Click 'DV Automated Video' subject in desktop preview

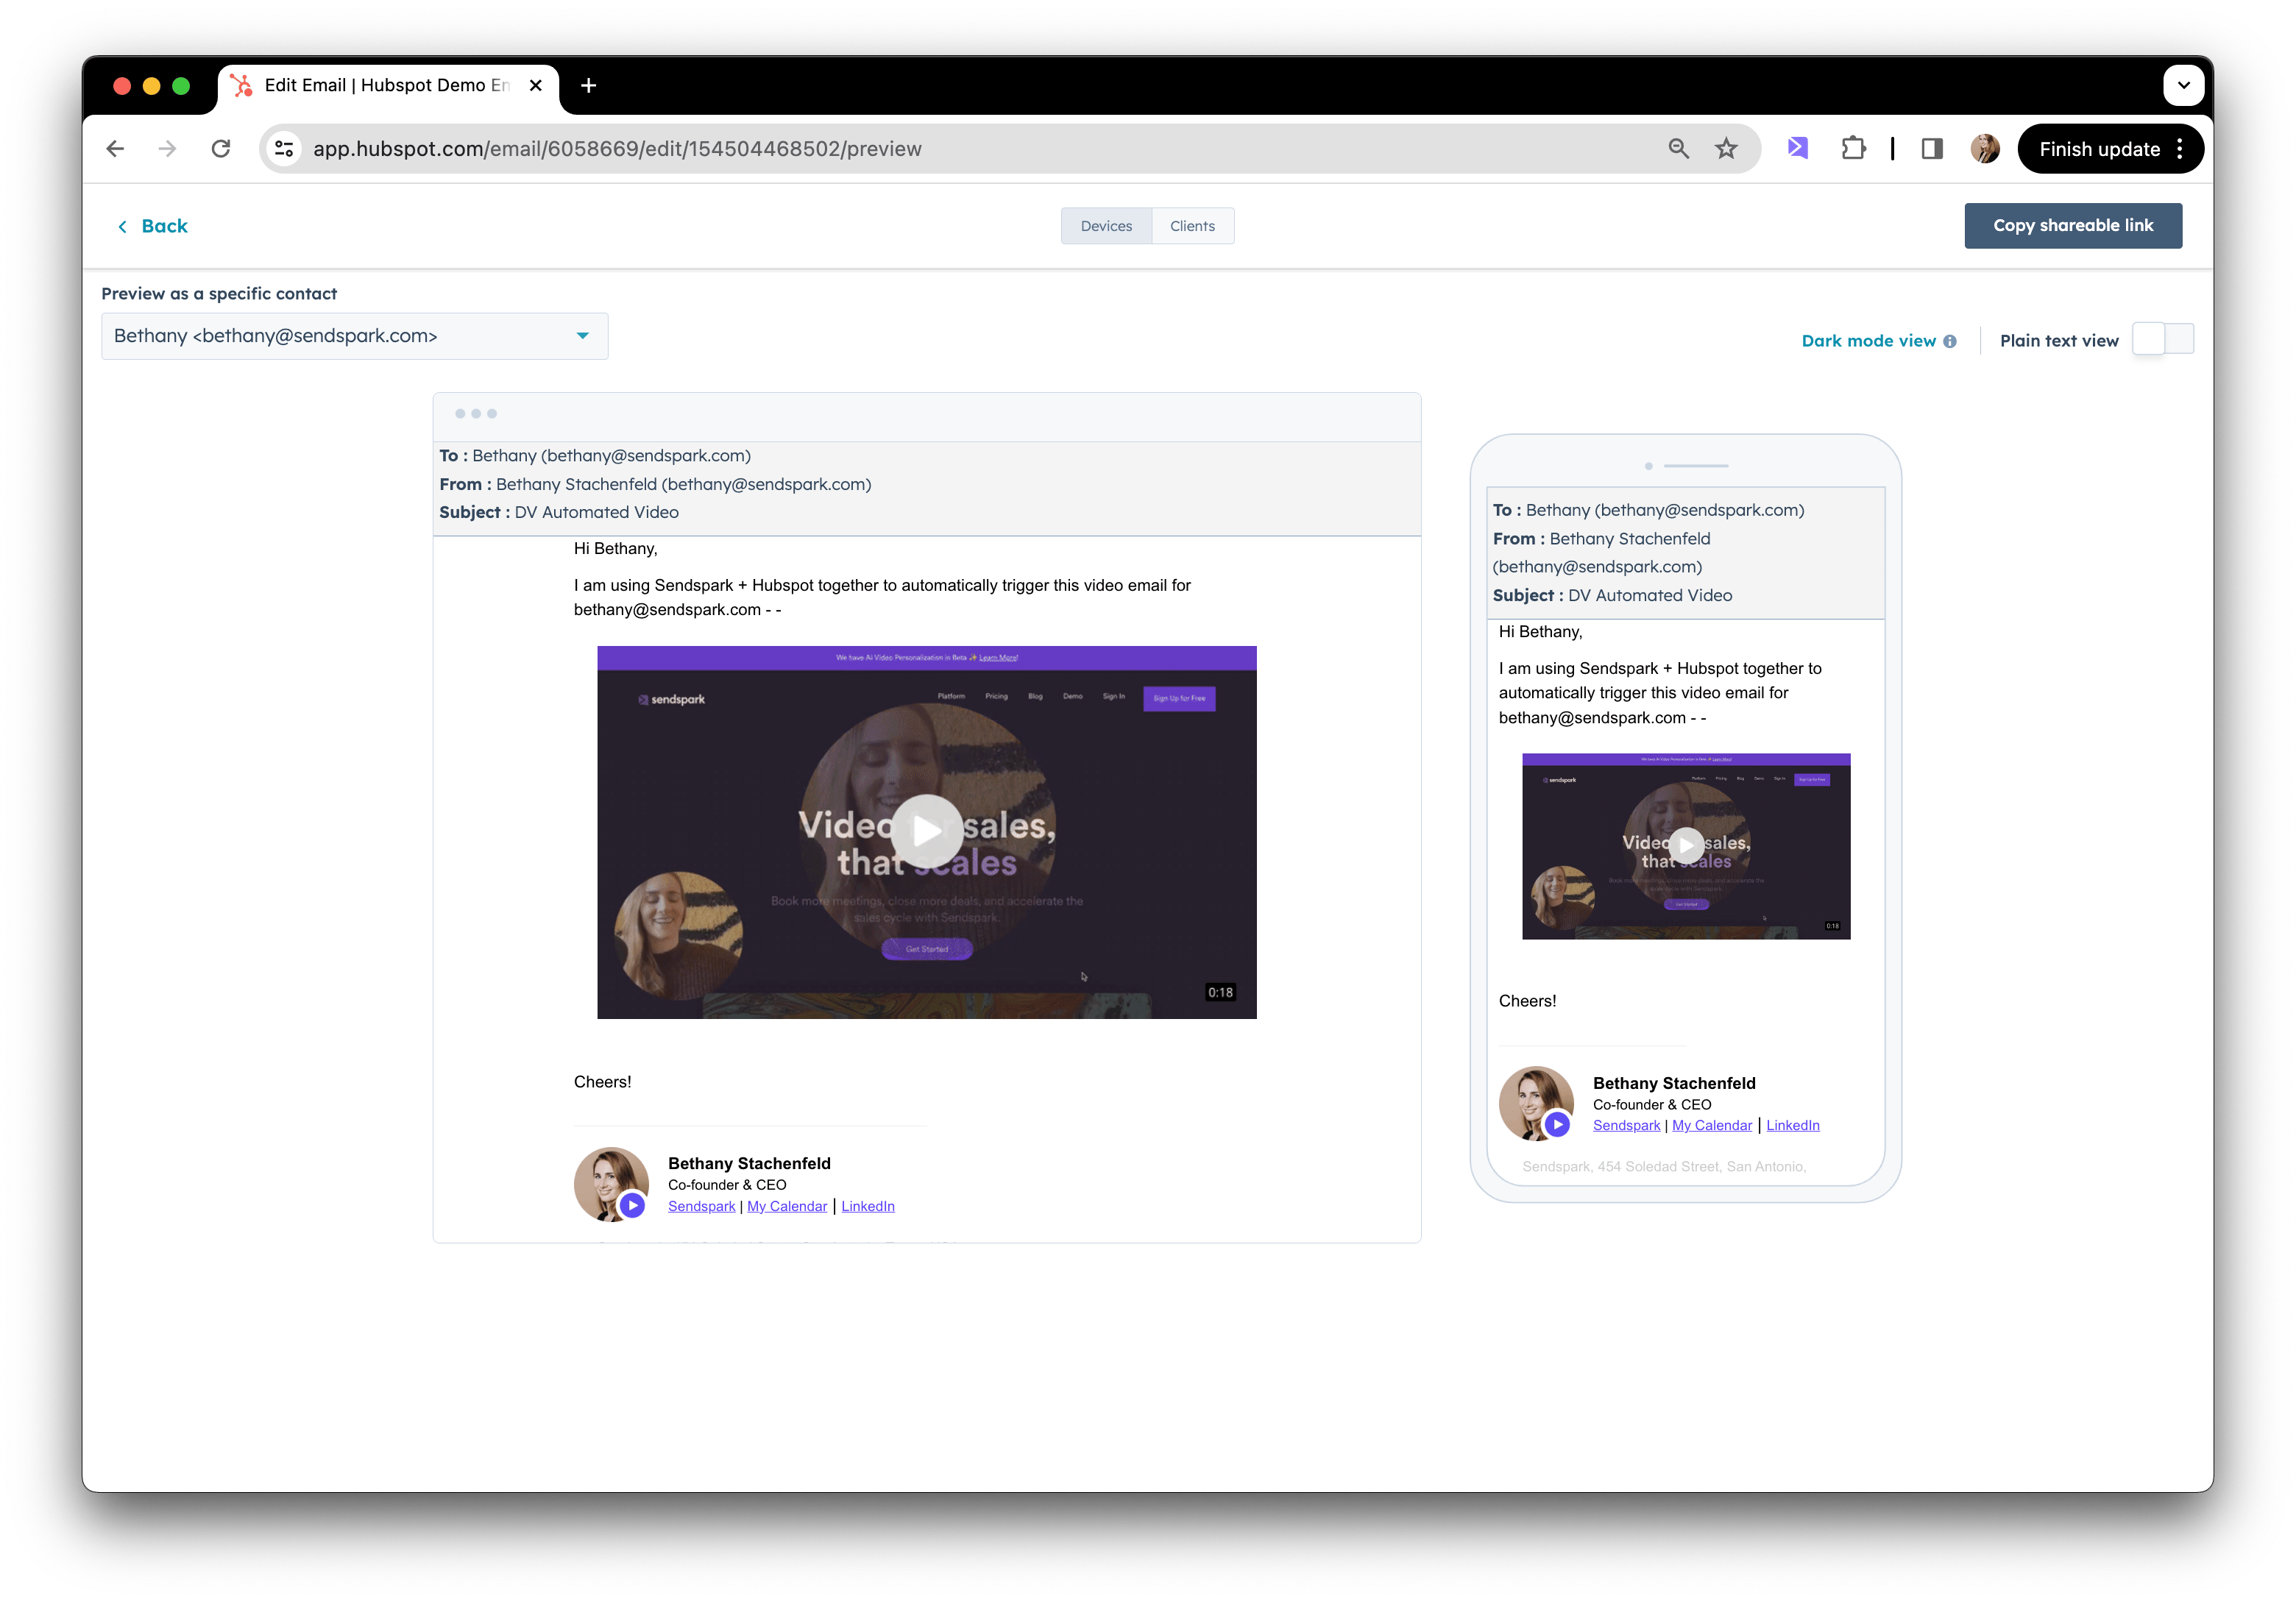pyautogui.click(x=596, y=513)
